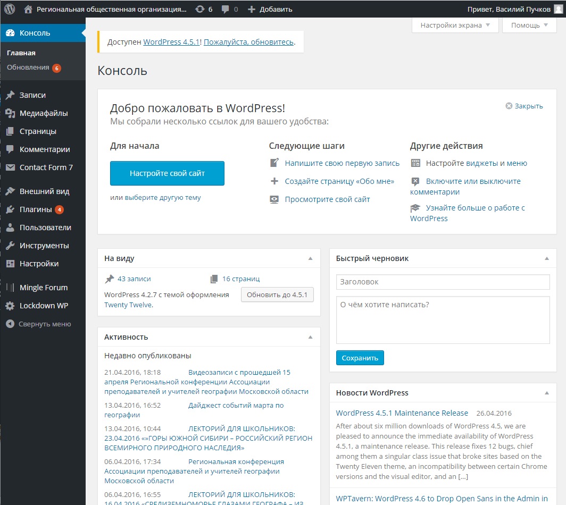Click the Обновить до 4.5.1 button
Viewport: 566px width, 505px height.
(x=277, y=294)
